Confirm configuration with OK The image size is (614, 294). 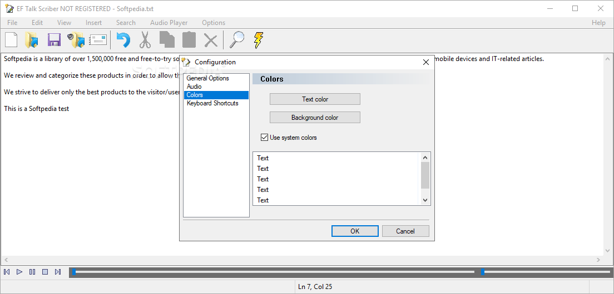355,231
